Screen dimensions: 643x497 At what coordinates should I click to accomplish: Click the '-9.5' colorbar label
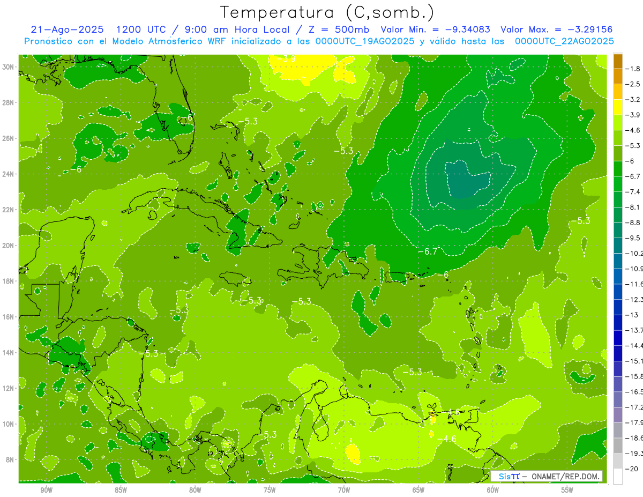[x=633, y=238]
